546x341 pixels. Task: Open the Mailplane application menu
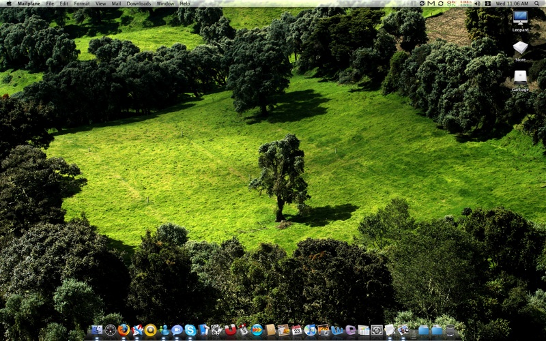[29, 3]
